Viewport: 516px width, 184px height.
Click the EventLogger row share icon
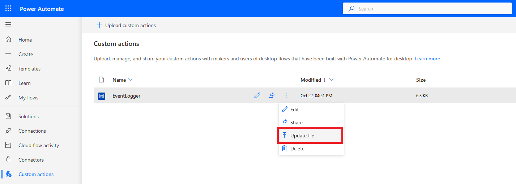(x=271, y=96)
